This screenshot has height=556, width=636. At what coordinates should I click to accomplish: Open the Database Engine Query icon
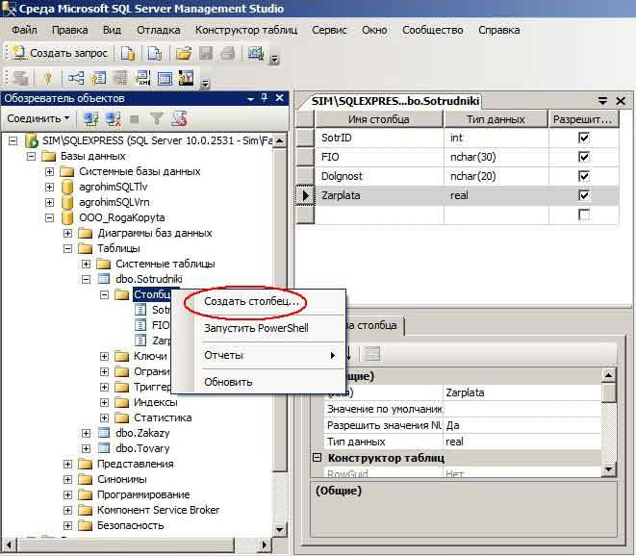(128, 54)
